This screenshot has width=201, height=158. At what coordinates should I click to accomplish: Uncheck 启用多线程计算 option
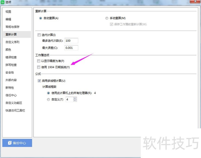(x=39, y=81)
